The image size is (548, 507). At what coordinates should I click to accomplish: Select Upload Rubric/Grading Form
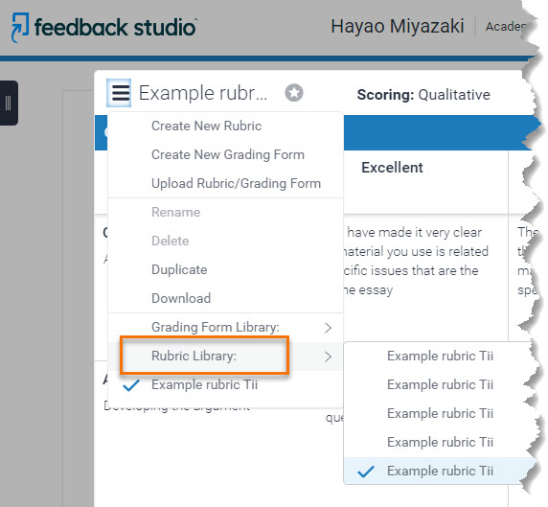(x=225, y=183)
